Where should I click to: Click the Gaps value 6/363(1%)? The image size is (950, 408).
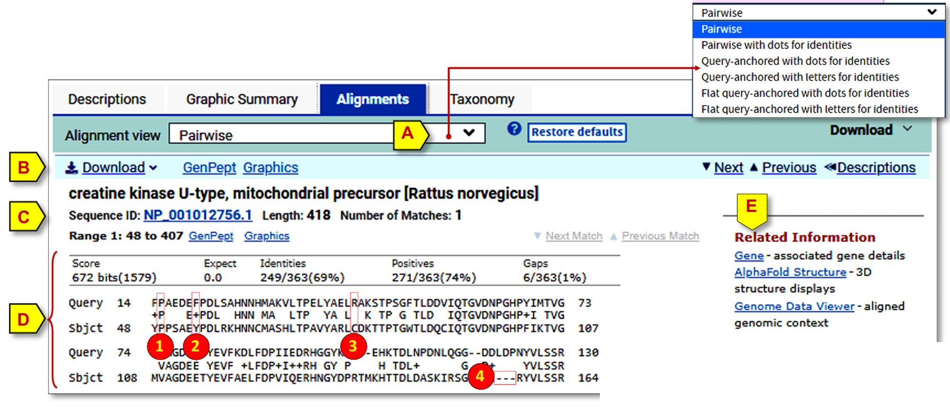pyautogui.click(x=555, y=278)
